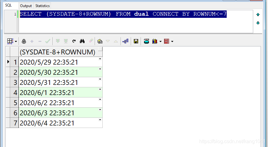Image resolution: width=268 pixels, height=147 pixels.
Task: Open date picker arrow in row 7 cell
Action: (100, 120)
